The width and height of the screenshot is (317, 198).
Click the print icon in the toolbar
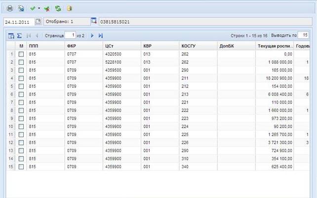(x=10, y=8)
